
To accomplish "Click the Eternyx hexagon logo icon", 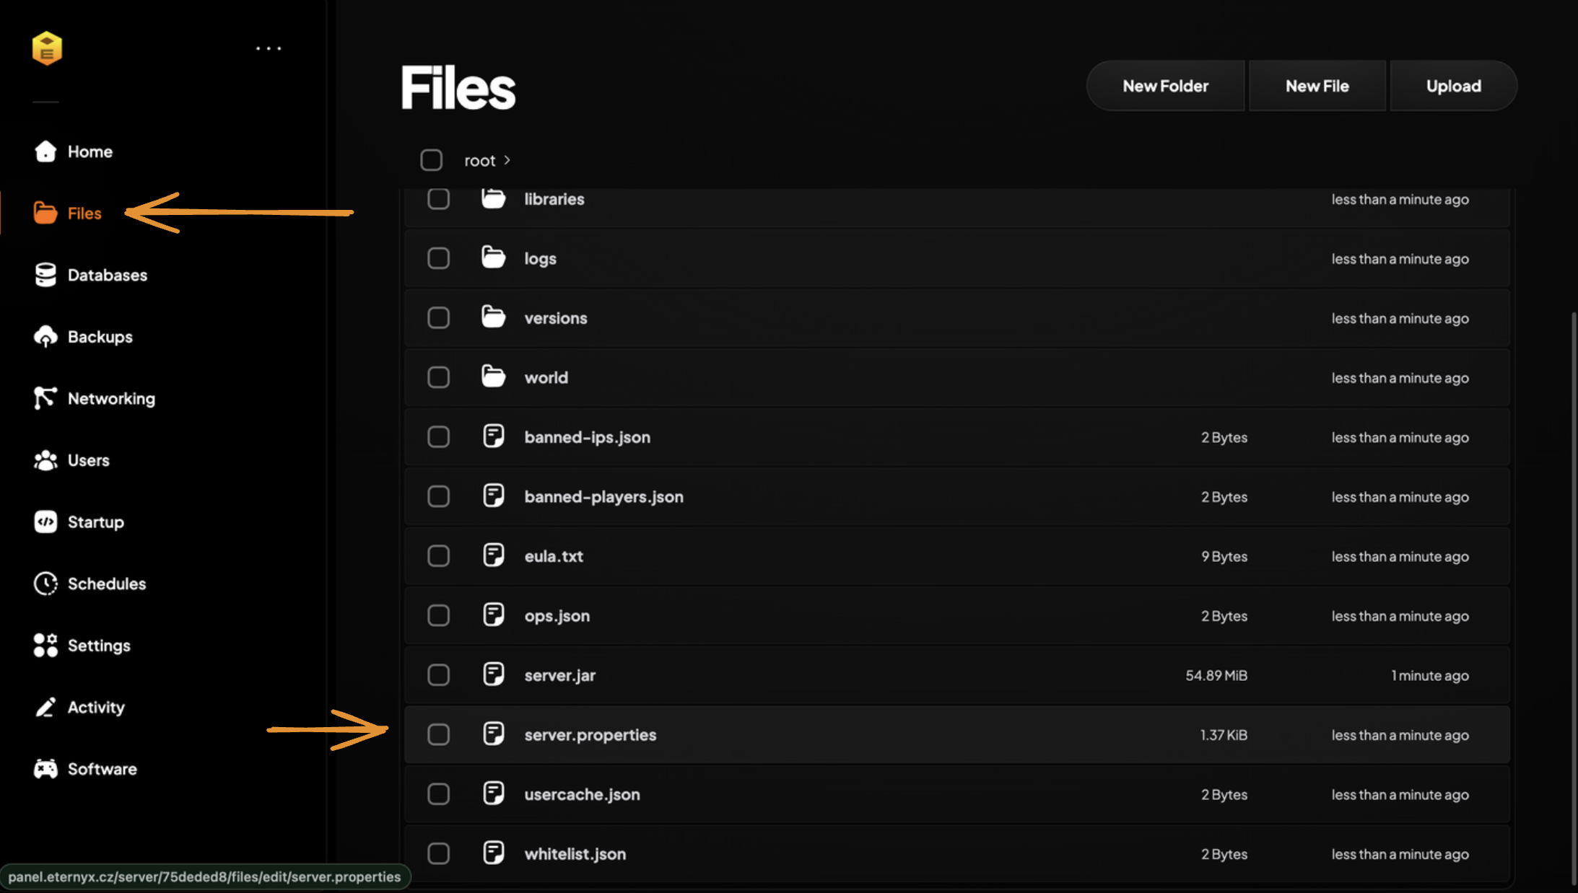I will click(47, 48).
